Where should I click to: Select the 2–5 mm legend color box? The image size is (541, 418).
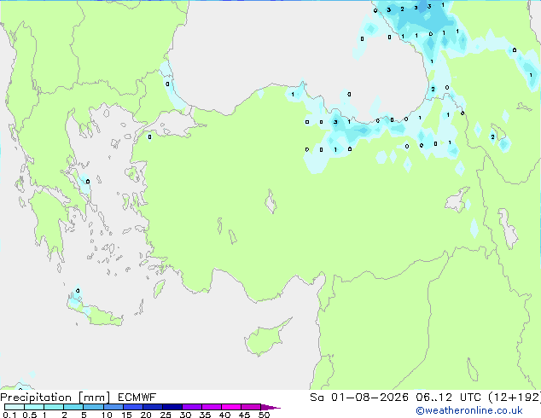(73, 407)
